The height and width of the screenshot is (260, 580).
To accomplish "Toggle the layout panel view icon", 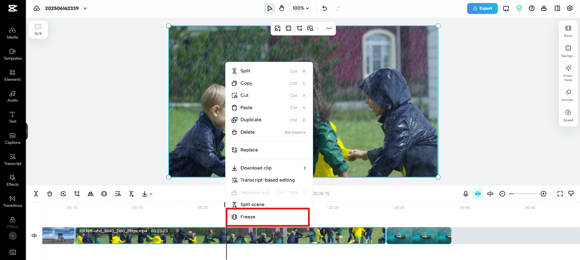I will pyautogui.click(x=557, y=8).
